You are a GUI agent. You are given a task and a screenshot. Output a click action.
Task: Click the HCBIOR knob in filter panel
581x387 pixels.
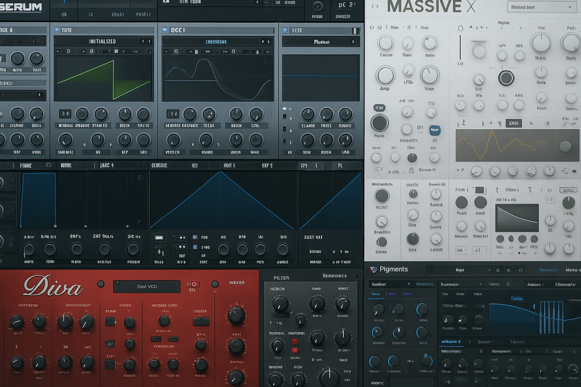click(x=280, y=304)
